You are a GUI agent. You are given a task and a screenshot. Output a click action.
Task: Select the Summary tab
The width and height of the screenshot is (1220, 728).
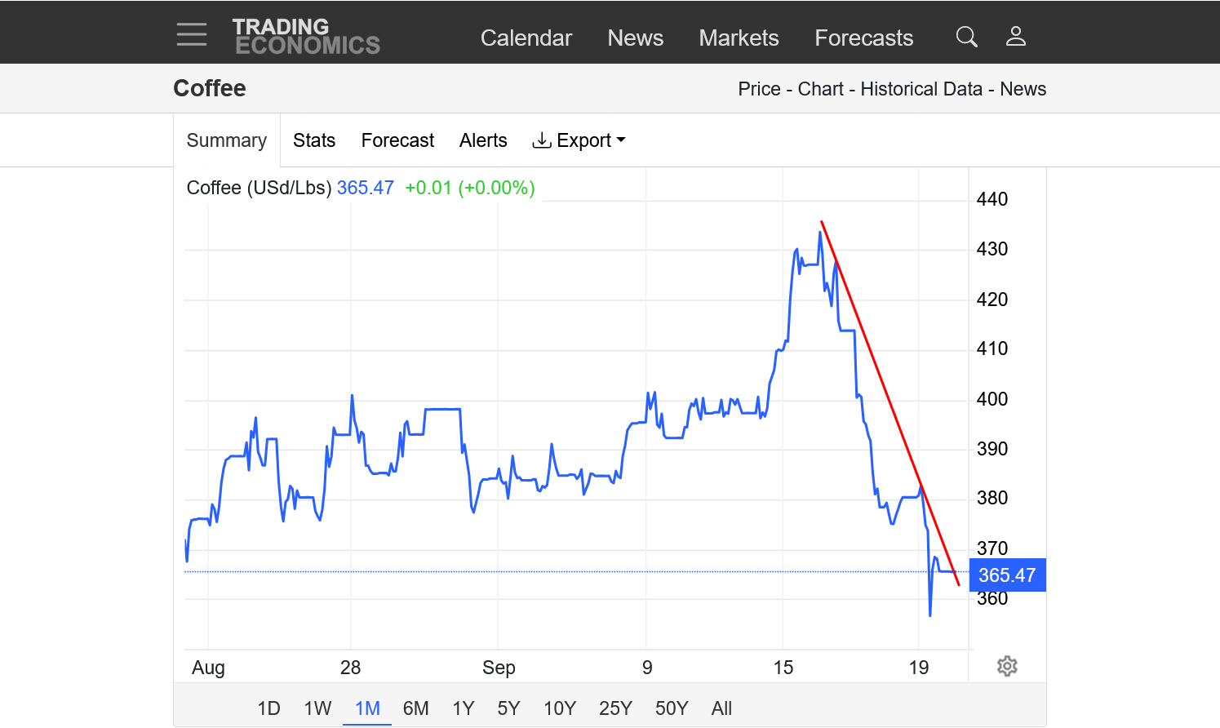227,140
